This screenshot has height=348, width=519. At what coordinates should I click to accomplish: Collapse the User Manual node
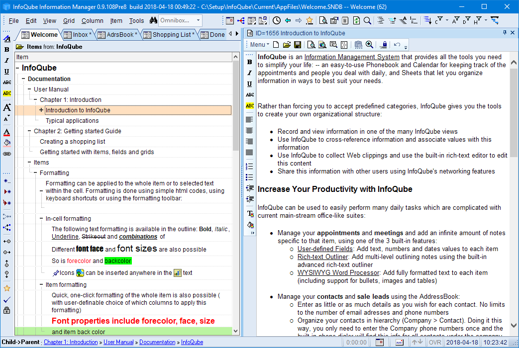click(29, 89)
